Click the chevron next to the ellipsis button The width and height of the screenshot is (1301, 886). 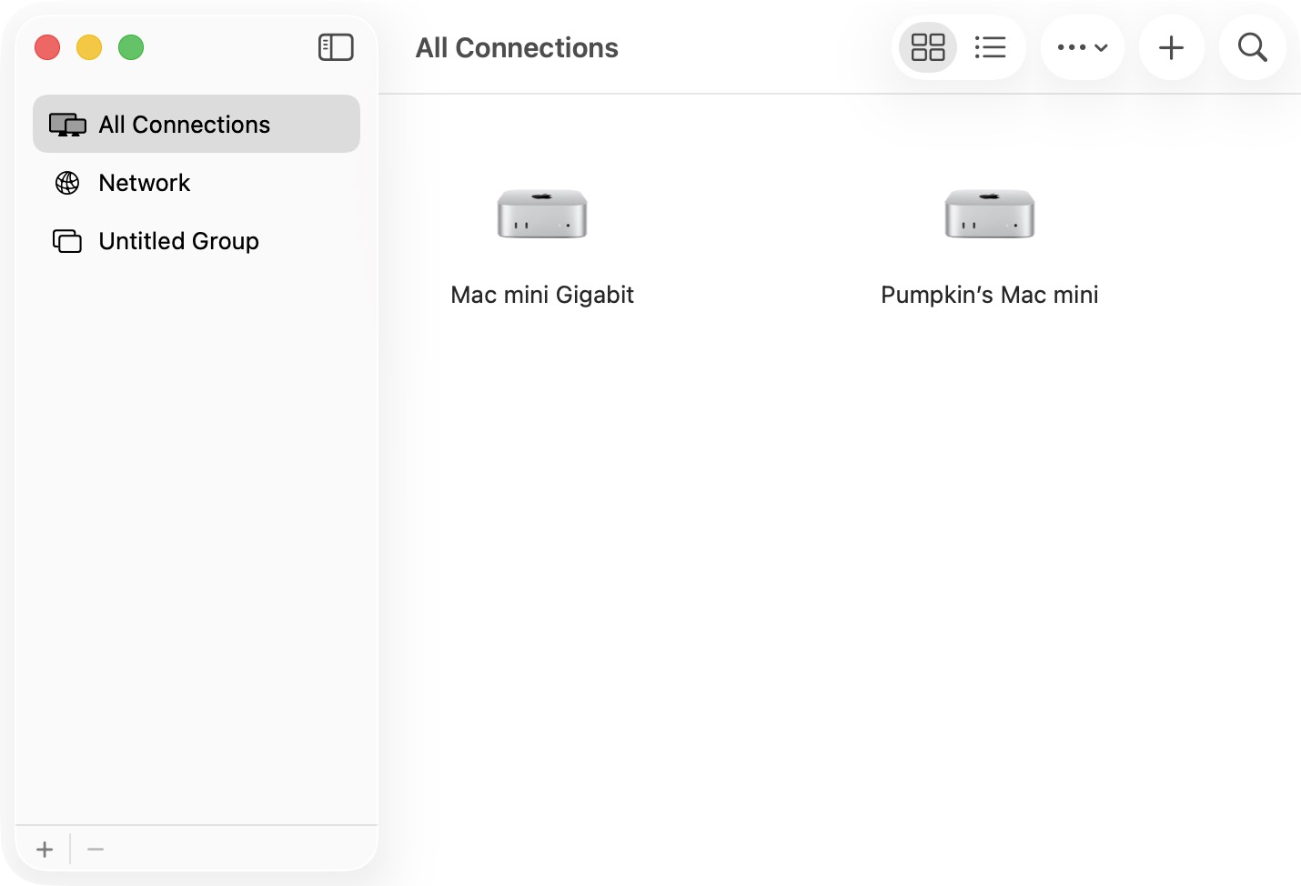point(1102,47)
